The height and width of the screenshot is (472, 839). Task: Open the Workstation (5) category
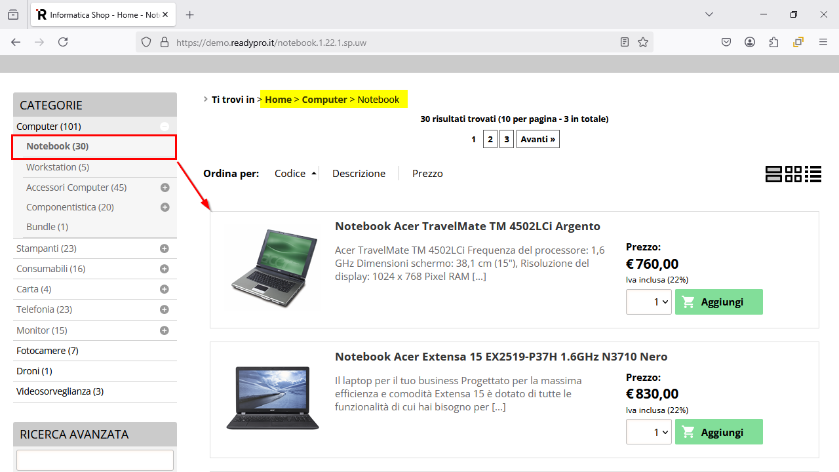pos(58,167)
